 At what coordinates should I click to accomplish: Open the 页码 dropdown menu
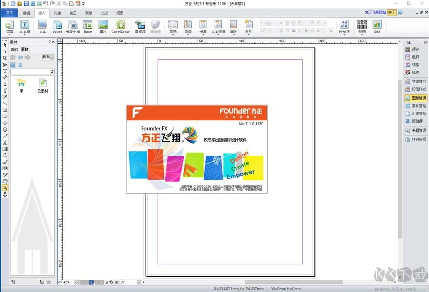tap(173, 34)
